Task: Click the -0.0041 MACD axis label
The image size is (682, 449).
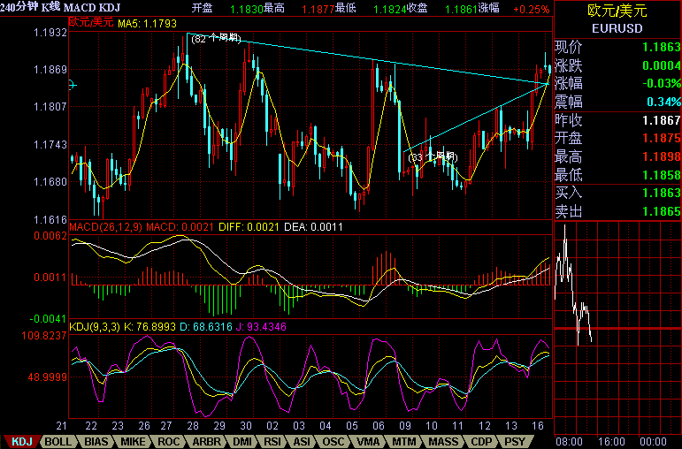Action: 48,319
